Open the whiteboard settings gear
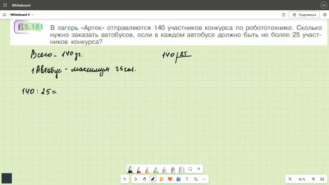Viewport: 329px width, 185px height. click(x=325, y=15)
